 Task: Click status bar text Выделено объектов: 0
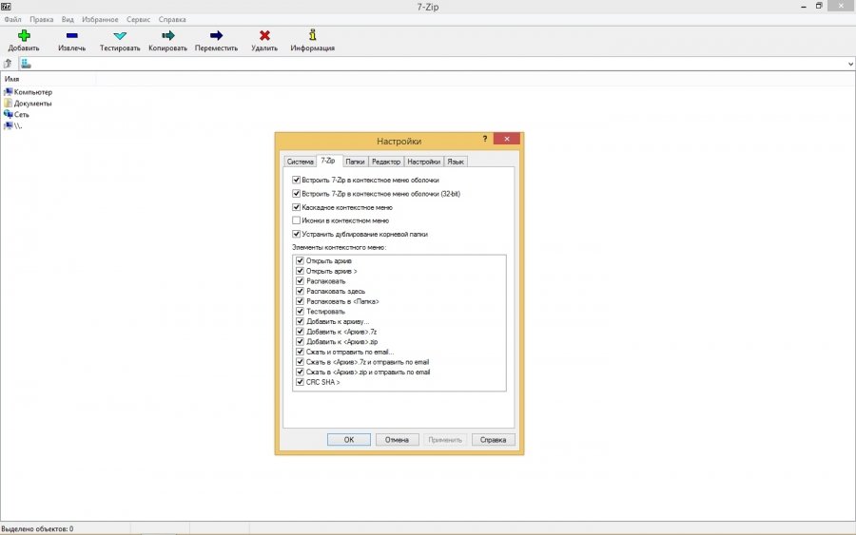point(37,528)
